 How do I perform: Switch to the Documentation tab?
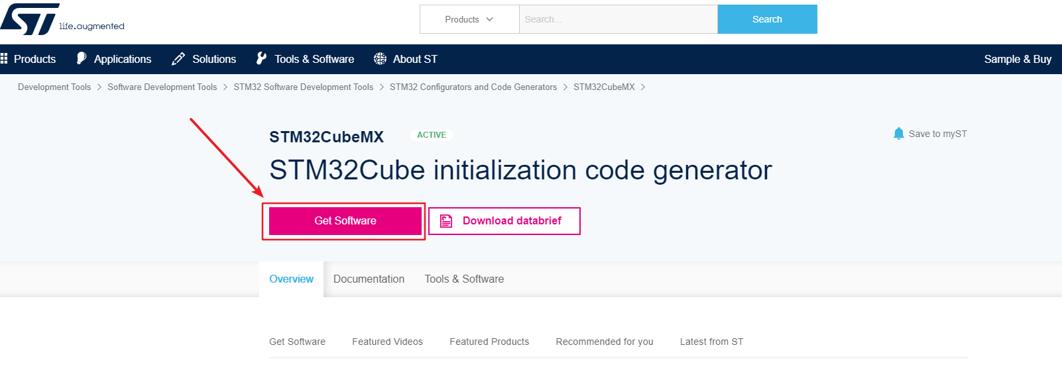coord(369,279)
